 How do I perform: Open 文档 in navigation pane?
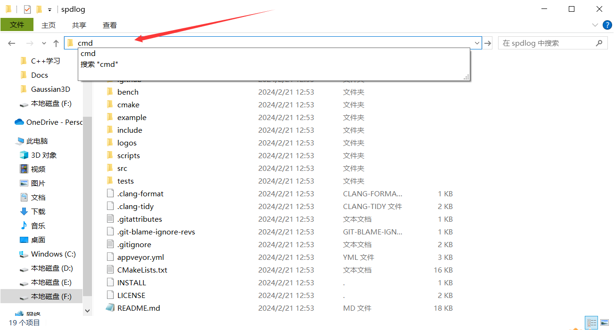(38, 198)
